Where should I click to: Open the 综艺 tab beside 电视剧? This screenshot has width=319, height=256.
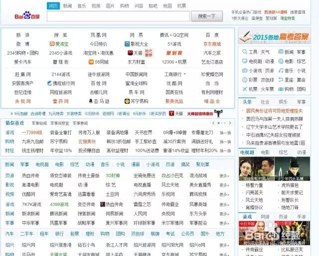[x=283, y=152]
